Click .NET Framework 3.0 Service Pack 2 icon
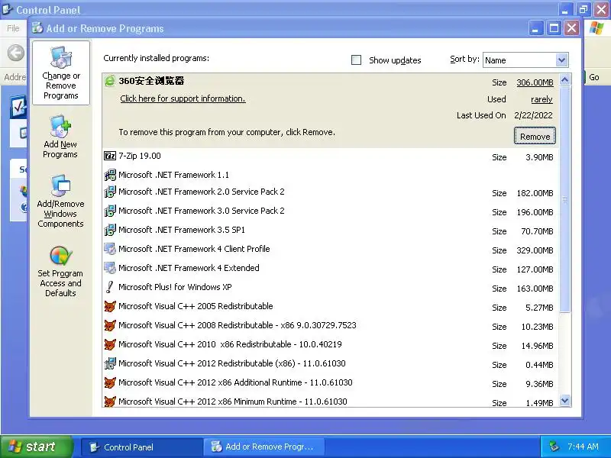 click(110, 211)
